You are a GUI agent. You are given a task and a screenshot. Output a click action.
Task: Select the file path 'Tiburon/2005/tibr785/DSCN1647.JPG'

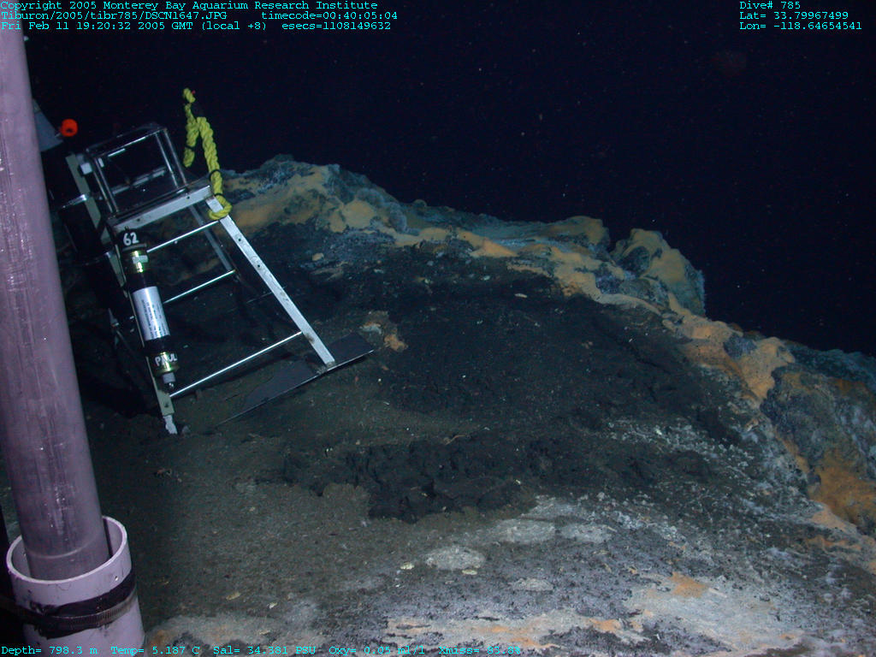[114, 15]
